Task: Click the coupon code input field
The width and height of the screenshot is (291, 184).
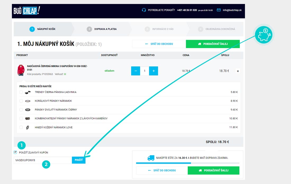Action: click(43, 160)
